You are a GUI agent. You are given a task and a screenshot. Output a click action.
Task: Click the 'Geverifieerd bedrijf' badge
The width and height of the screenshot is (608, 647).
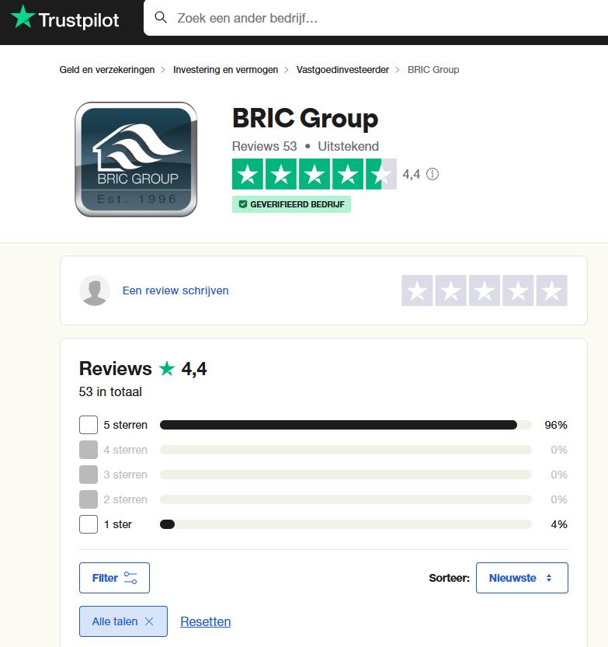[291, 204]
